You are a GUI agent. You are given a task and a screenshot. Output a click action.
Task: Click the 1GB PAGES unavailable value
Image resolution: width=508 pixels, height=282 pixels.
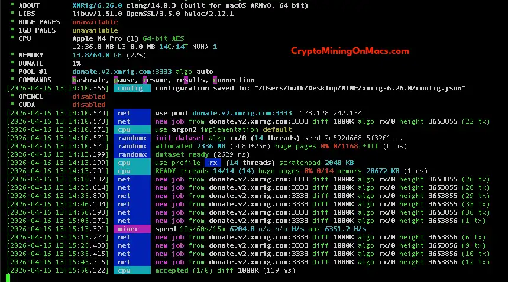pos(95,30)
